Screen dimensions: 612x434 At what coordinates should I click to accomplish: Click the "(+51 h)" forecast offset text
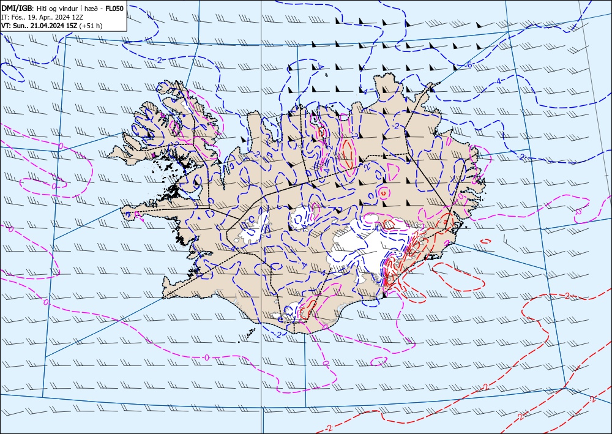click(x=91, y=26)
